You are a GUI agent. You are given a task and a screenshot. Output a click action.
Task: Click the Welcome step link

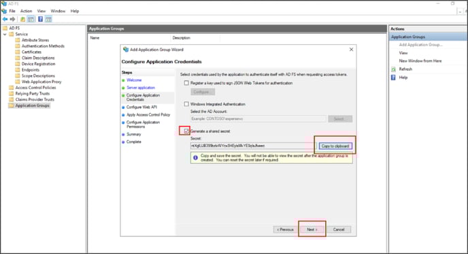[x=134, y=80]
